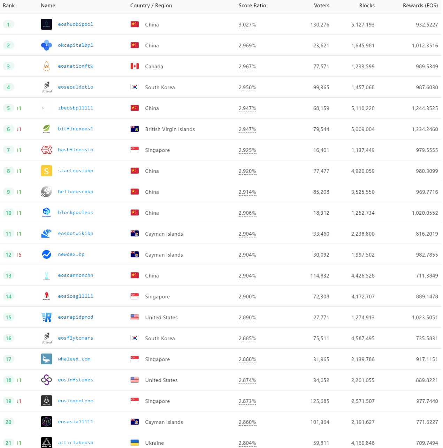Viewport: 443px width, 448px height.
Task: Click the whaleex.com whale logo
Action: click(x=46, y=359)
